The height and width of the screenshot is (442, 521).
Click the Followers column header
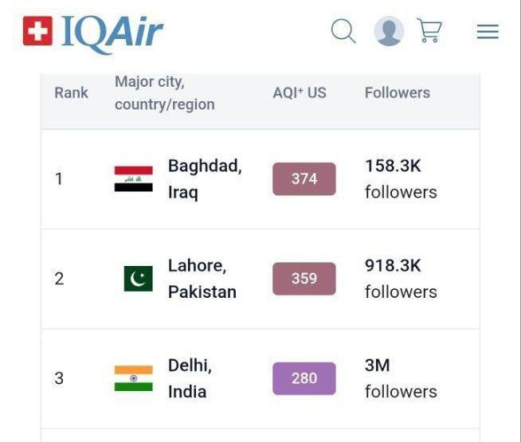(397, 93)
